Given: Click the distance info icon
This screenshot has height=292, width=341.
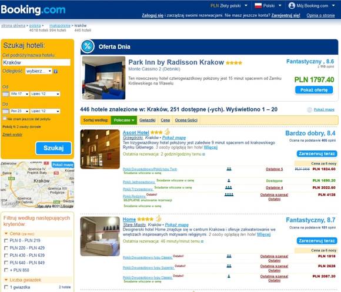Looking at the screenshot, I should 56,71.
